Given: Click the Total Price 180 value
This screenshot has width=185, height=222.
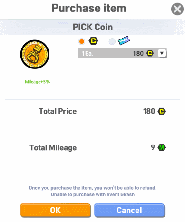Looking at the screenshot, I should point(149,111).
